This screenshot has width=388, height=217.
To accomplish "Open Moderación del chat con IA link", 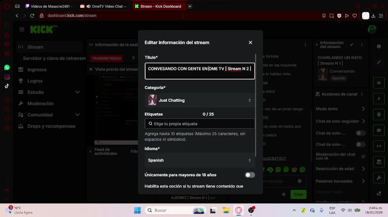I will pyautogui.click(x=340, y=156).
